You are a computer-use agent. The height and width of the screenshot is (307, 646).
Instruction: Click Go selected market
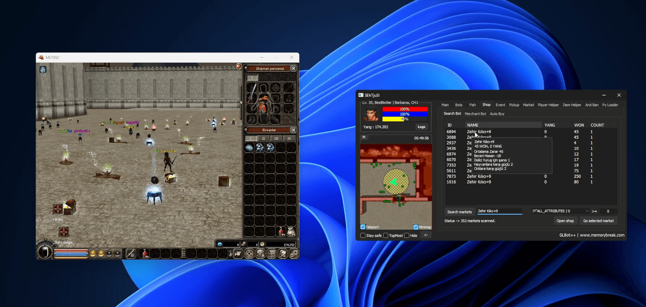(598, 221)
